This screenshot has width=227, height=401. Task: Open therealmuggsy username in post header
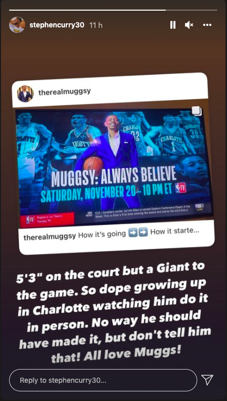(x=65, y=92)
